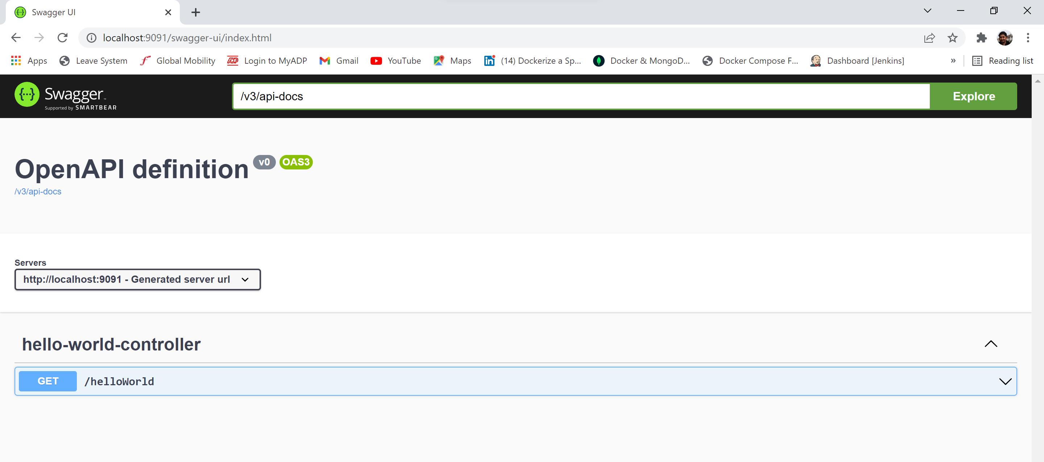Open a new browser tab
1044x462 pixels.
click(x=196, y=12)
